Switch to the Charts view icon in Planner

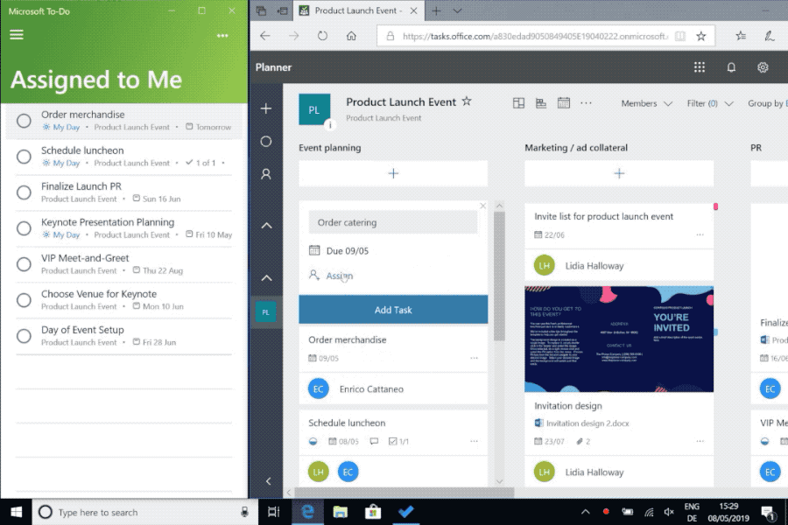[x=541, y=102]
